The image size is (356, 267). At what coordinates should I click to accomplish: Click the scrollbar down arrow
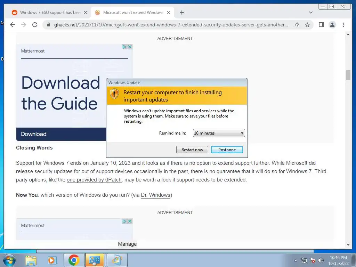[348, 245]
